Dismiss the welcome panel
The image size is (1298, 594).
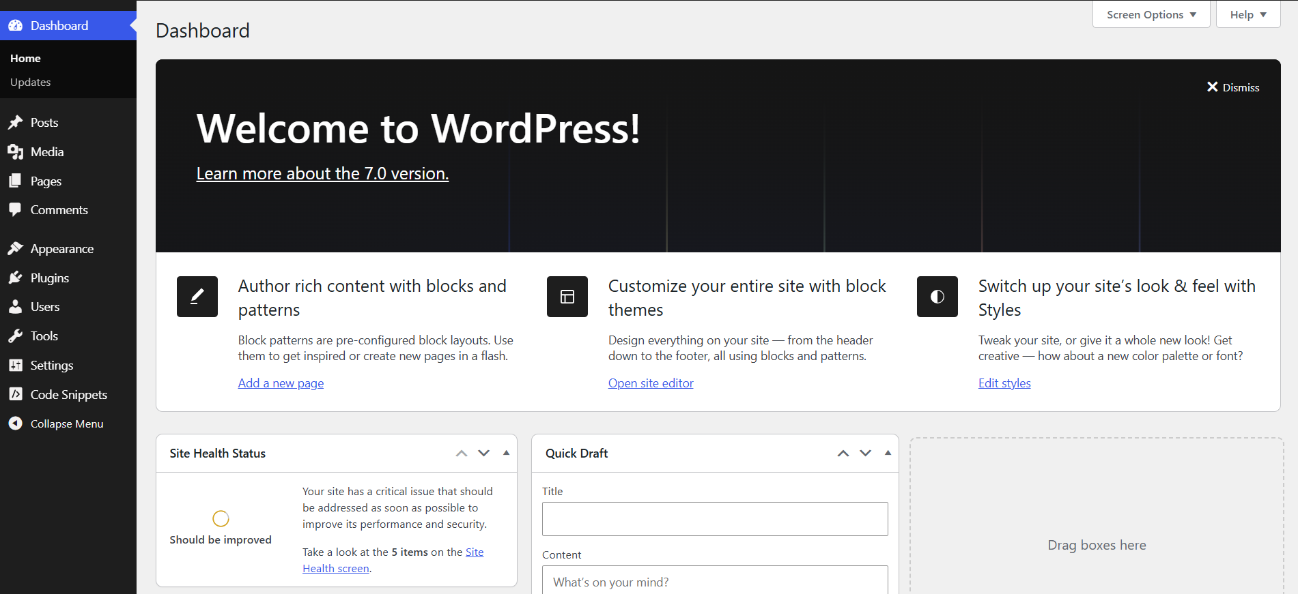click(1233, 87)
